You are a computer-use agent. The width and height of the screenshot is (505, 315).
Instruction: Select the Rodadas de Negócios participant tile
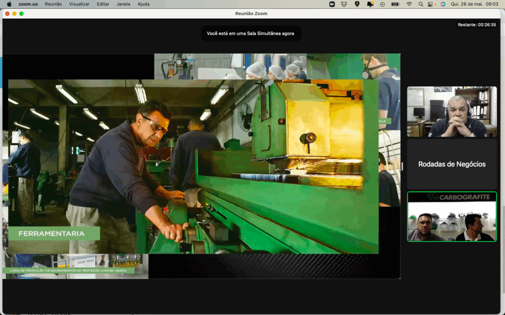[x=452, y=164]
